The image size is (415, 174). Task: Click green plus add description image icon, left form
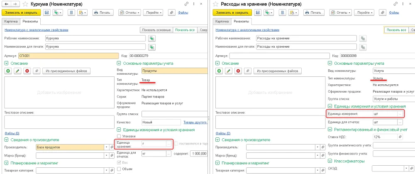8,71
